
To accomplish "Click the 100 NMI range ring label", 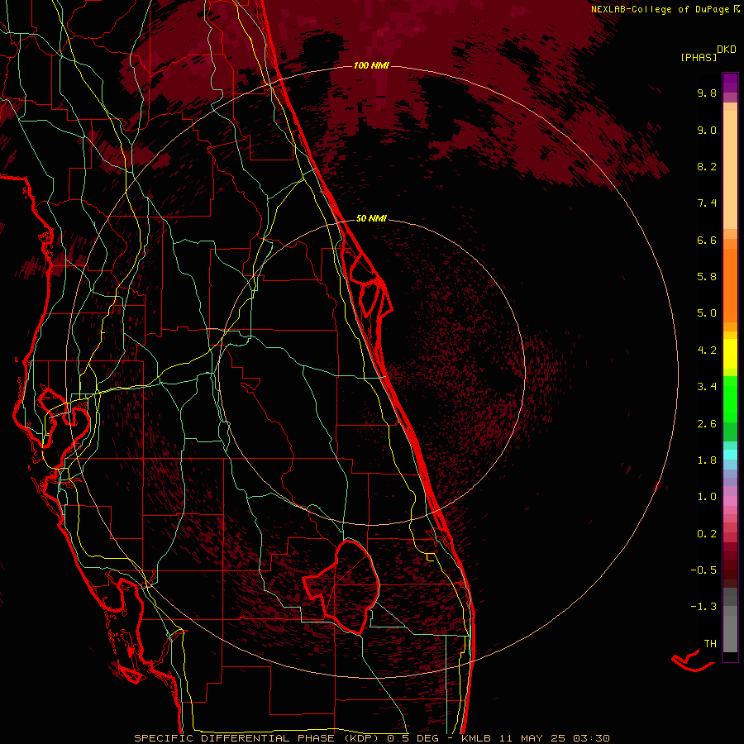I will click(x=371, y=65).
